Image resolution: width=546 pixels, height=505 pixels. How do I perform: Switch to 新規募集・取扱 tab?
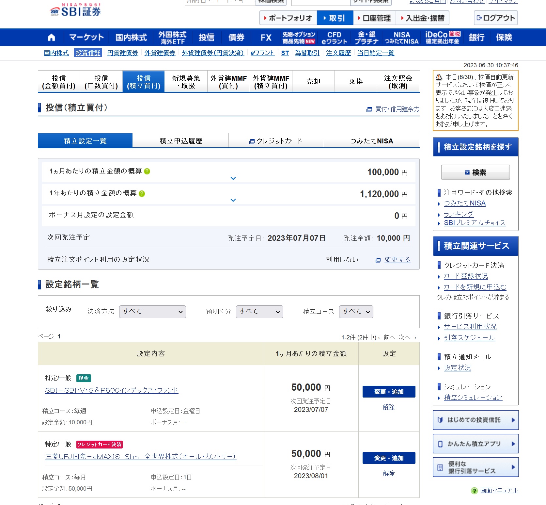point(186,82)
